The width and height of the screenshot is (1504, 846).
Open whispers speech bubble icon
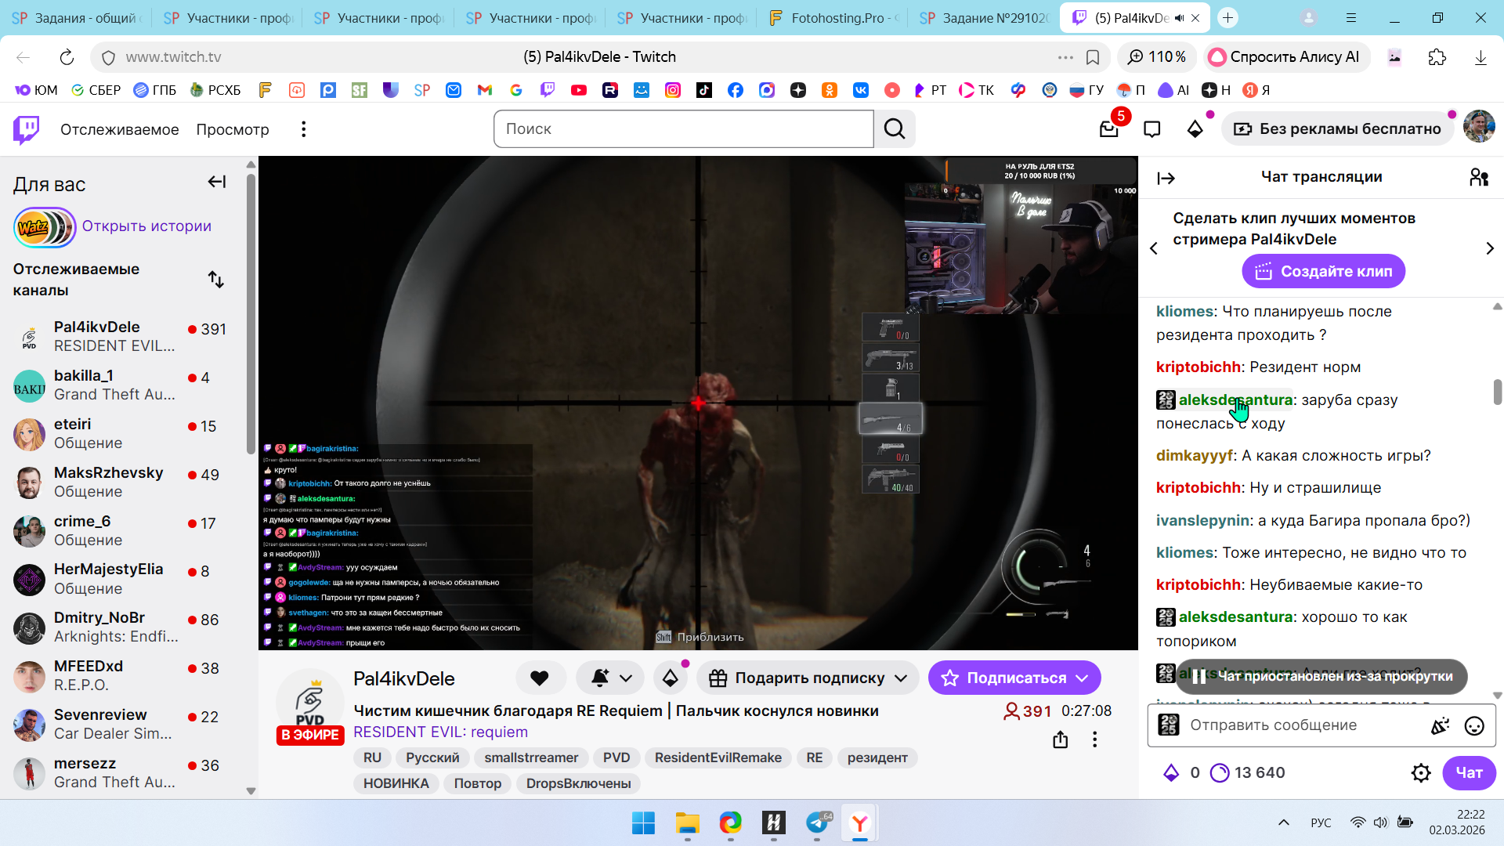(x=1151, y=129)
